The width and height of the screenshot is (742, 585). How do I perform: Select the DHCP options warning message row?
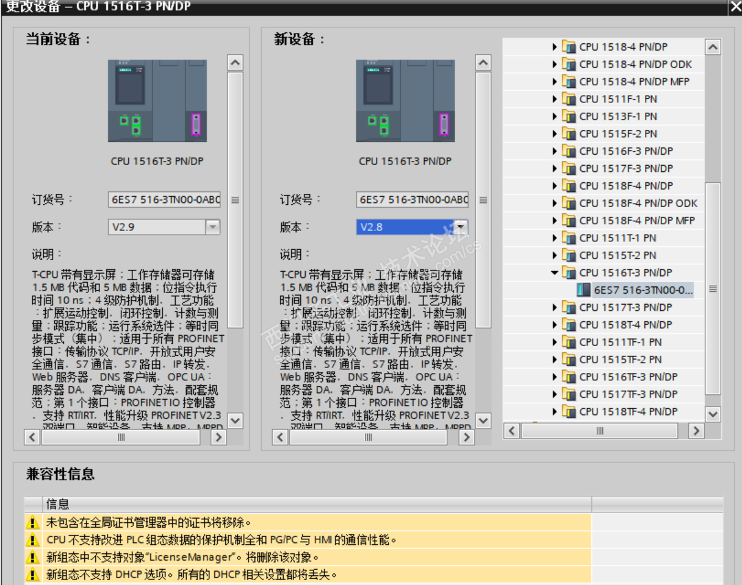pos(317,574)
